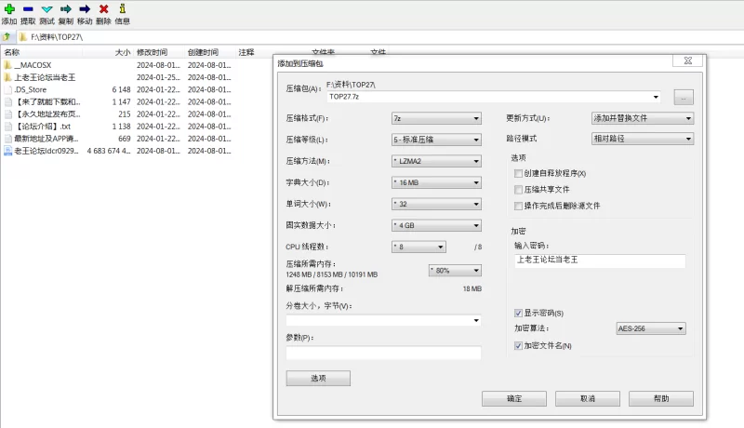Click size value 669 in file list

tap(125, 139)
